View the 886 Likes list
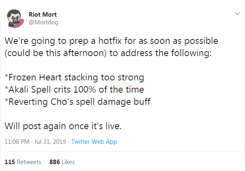Screen dimensions: 245x171 coord(62,162)
